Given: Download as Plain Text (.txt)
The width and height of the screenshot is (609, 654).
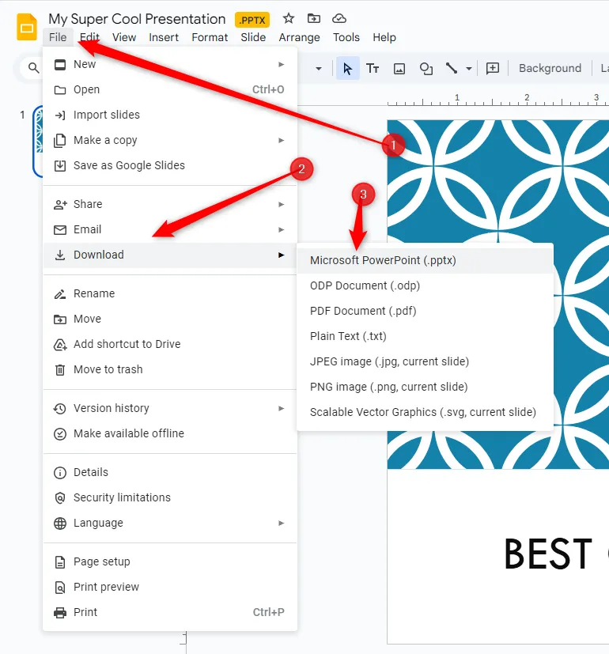Looking at the screenshot, I should coord(425,336).
